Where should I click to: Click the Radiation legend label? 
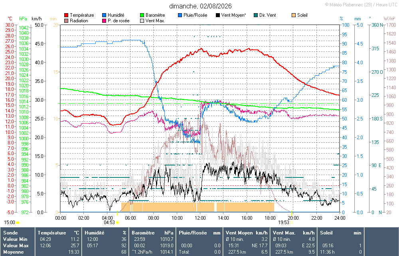(79, 21)
